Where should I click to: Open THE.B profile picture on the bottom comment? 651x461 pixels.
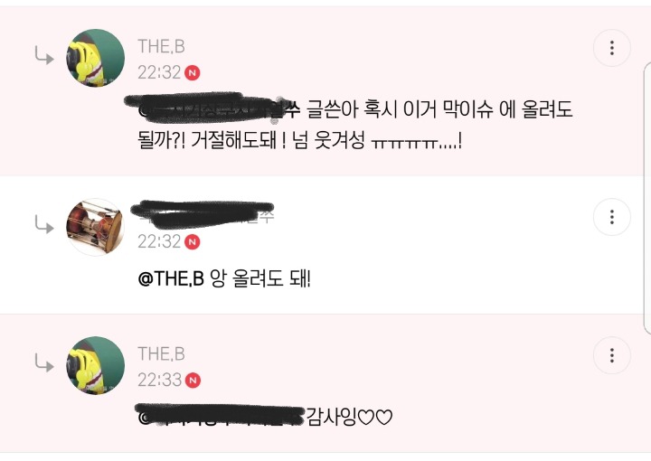tap(96, 365)
